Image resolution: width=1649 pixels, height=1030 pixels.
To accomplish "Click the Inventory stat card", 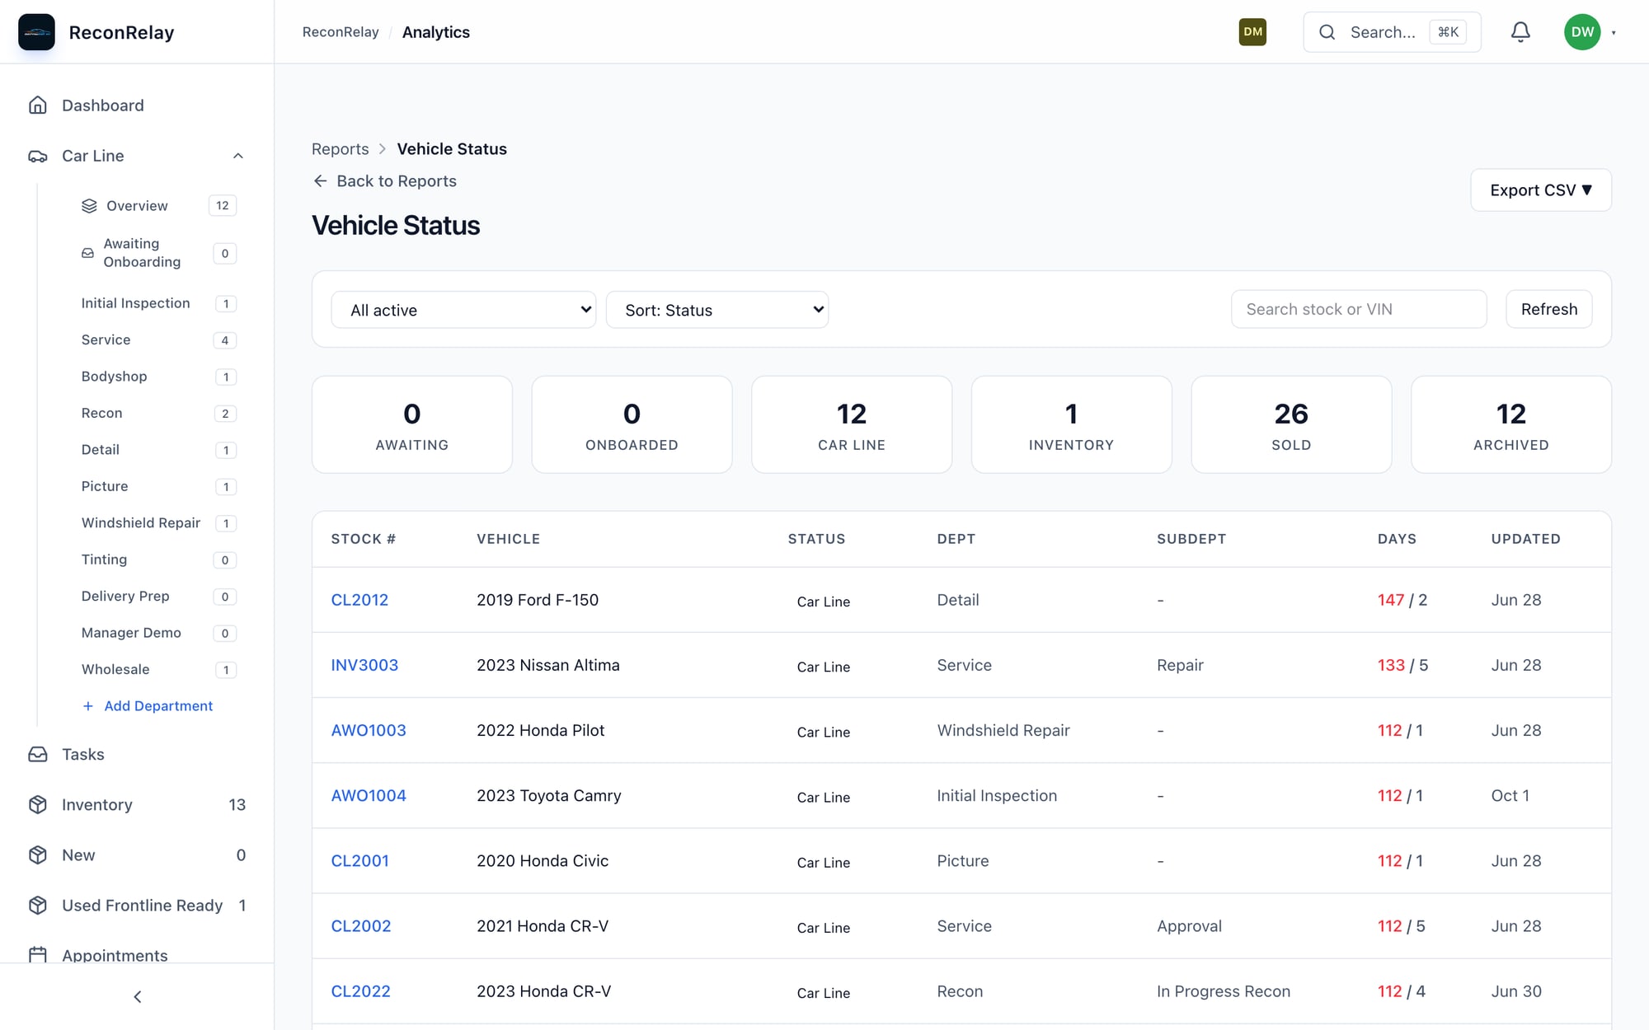I will pyautogui.click(x=1072, y=424).
